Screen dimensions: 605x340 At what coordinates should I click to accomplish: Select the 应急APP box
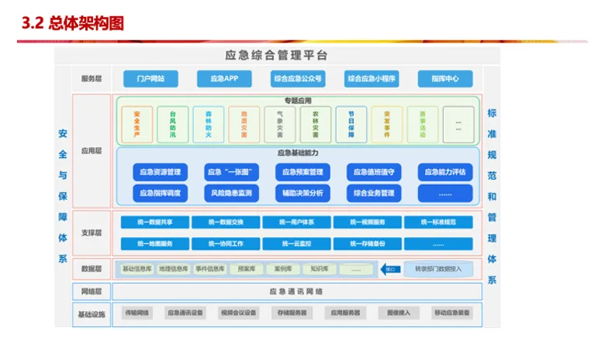224,78
